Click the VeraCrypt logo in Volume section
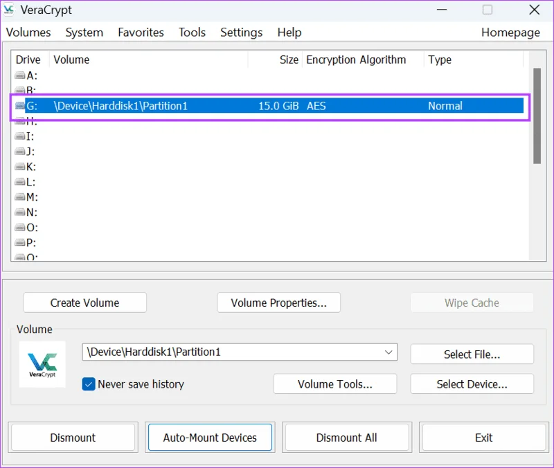The height and width of the screenshot is (468, 554). coord(42,364)
